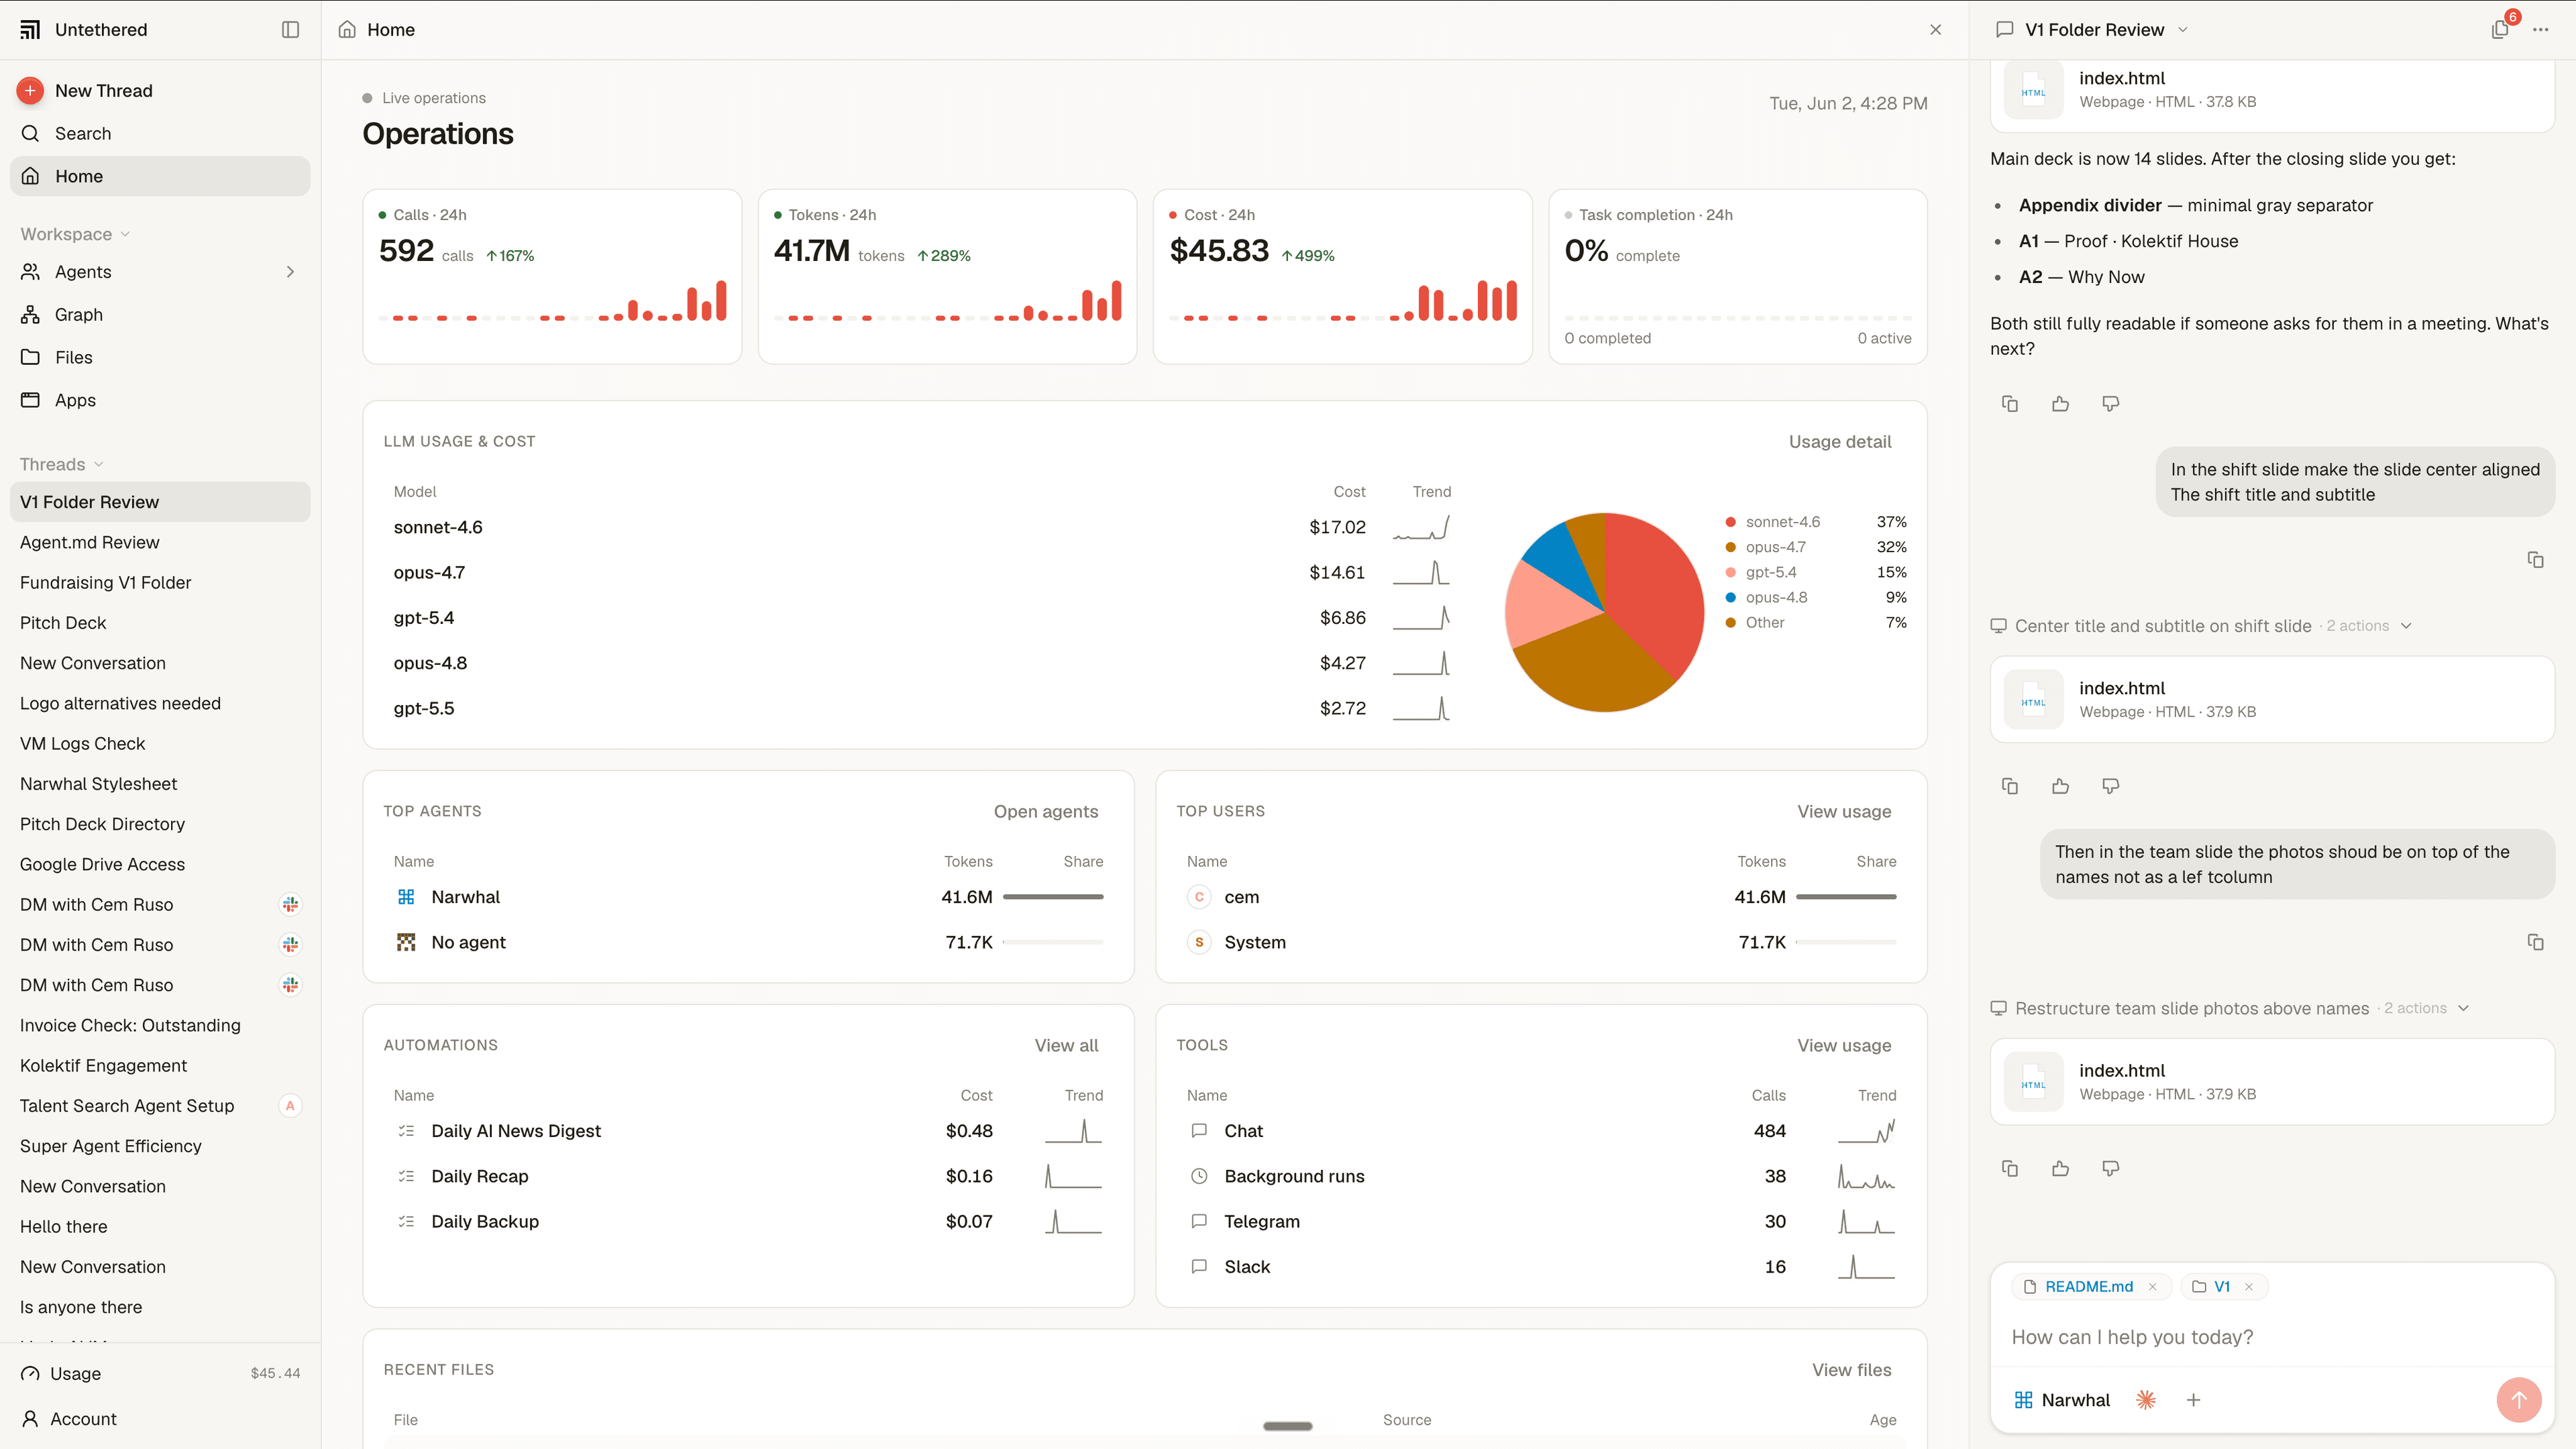Select Home in the sidebar
This screenshot has width=2576, height=1449.
160,176
